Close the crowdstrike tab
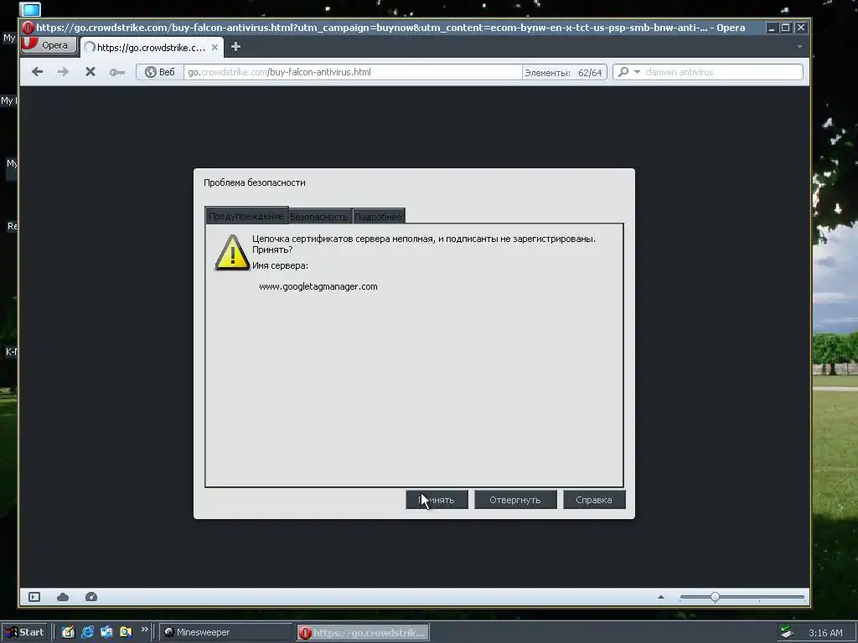 [215, 48]
